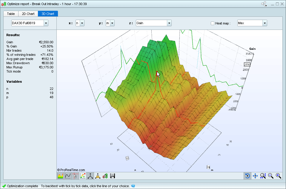This screenshot has height=189, width=286.
Task: Select the locked axes scaling icon
Action: 97,176
